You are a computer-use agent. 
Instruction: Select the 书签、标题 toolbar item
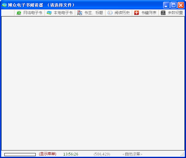pyautogui.click(x=90, y=13)
